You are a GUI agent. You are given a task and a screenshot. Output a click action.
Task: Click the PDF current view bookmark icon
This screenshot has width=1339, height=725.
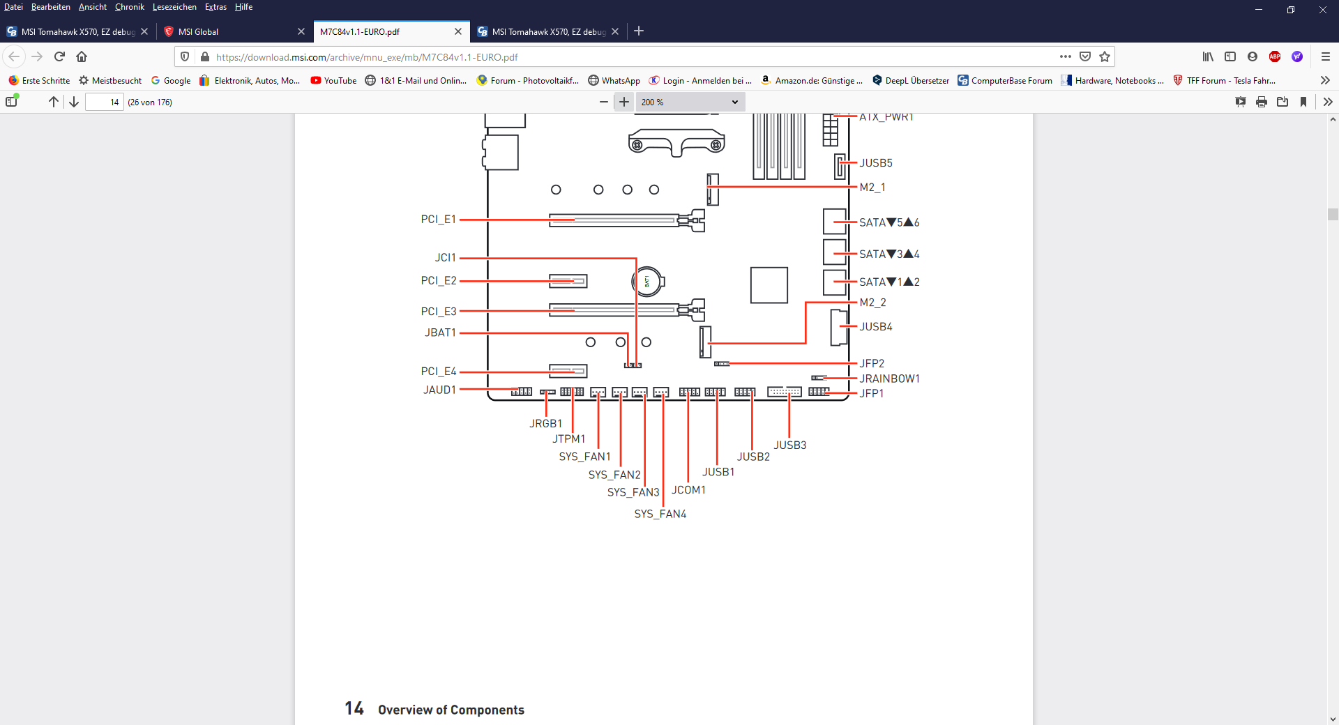point(1303,102)
